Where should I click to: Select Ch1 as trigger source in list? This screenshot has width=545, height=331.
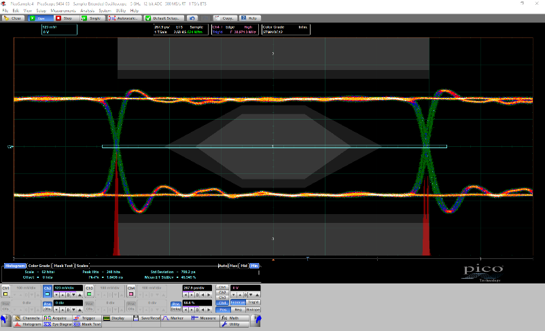222,288
